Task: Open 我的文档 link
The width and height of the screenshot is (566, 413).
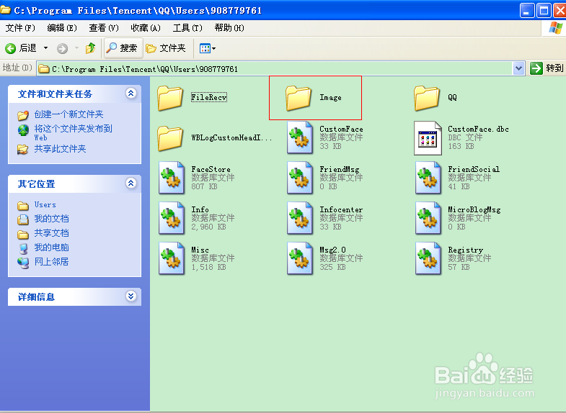Action: [x=51, y=219]
